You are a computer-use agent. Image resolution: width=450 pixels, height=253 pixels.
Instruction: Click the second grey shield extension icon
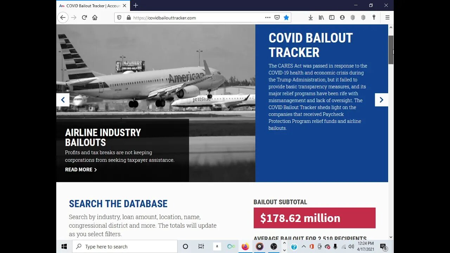(x=363, y=18)
